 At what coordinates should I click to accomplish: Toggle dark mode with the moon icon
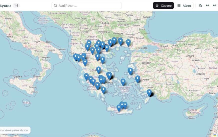[x=200, y=6]
